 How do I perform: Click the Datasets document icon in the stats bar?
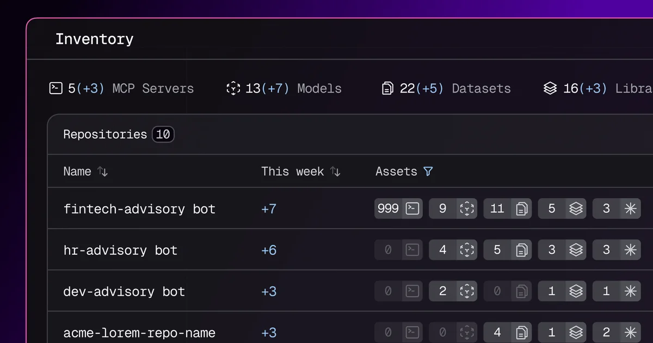387,88
